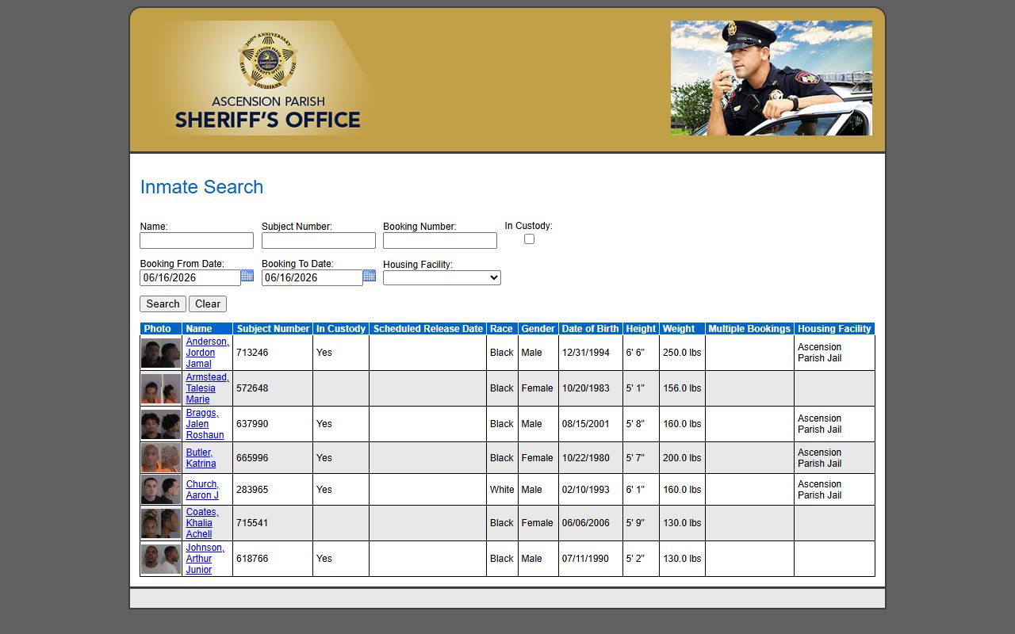Image resolution: width=1015 pixels, height=634 pixels.
Task: Select subject number 637990 cell
Action: tap(273, 424)
